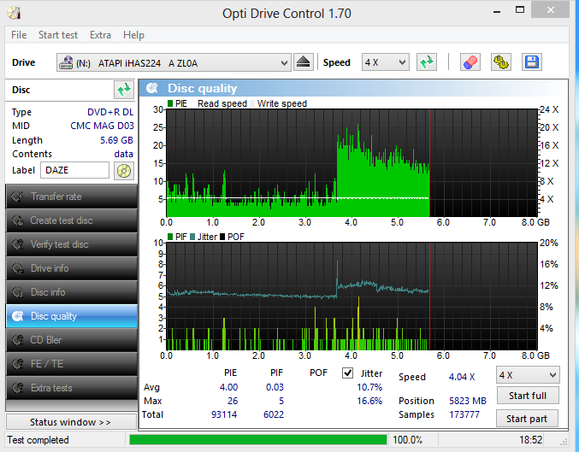Click the Test completed status text

(x=38, y=440)
